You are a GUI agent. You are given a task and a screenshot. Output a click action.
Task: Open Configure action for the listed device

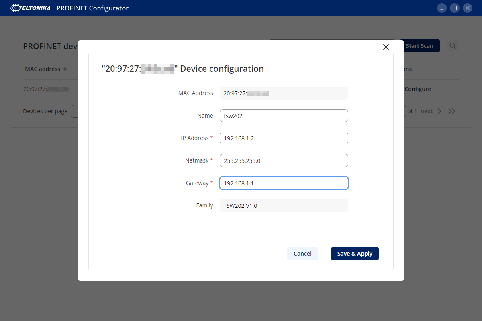tap(417, 89)
